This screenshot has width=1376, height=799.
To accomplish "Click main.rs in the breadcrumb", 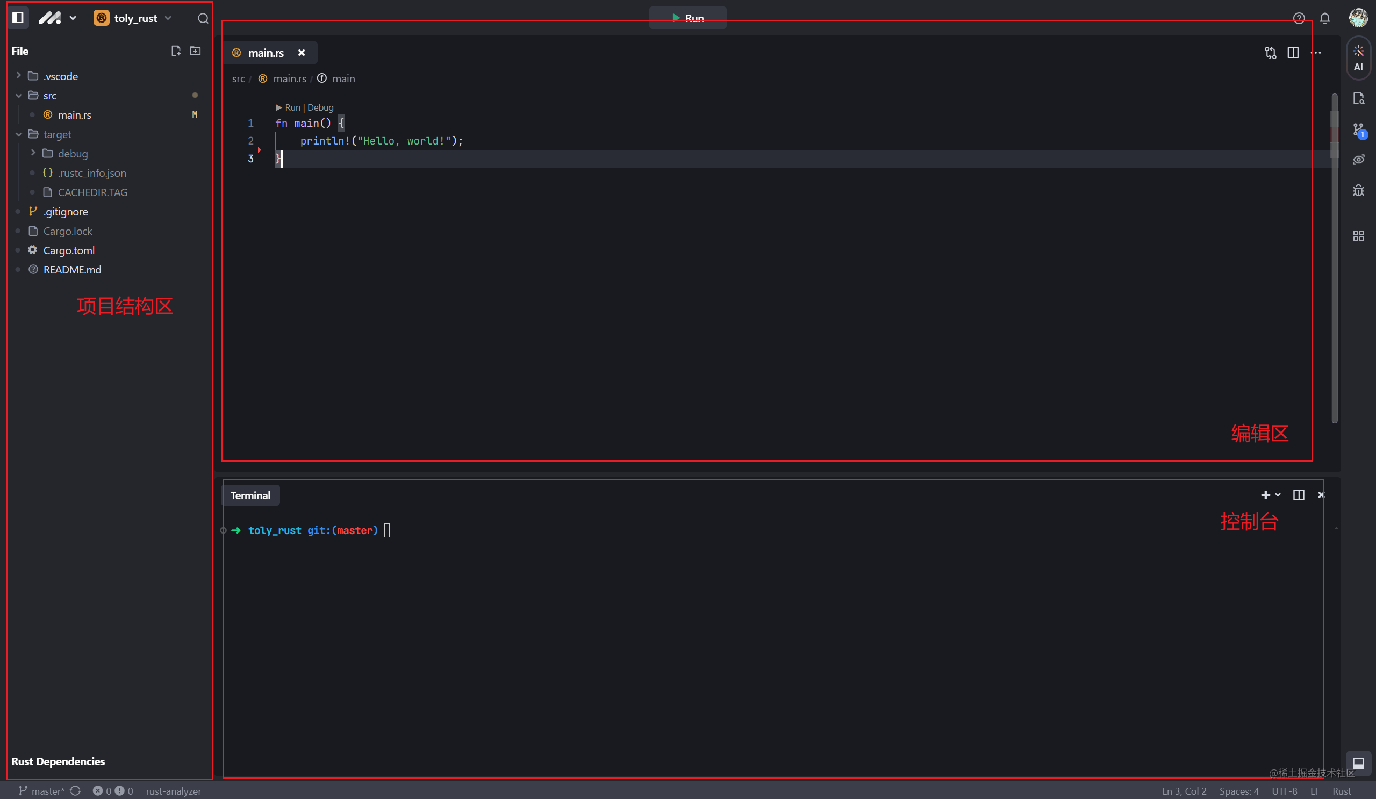I will 289,78.
